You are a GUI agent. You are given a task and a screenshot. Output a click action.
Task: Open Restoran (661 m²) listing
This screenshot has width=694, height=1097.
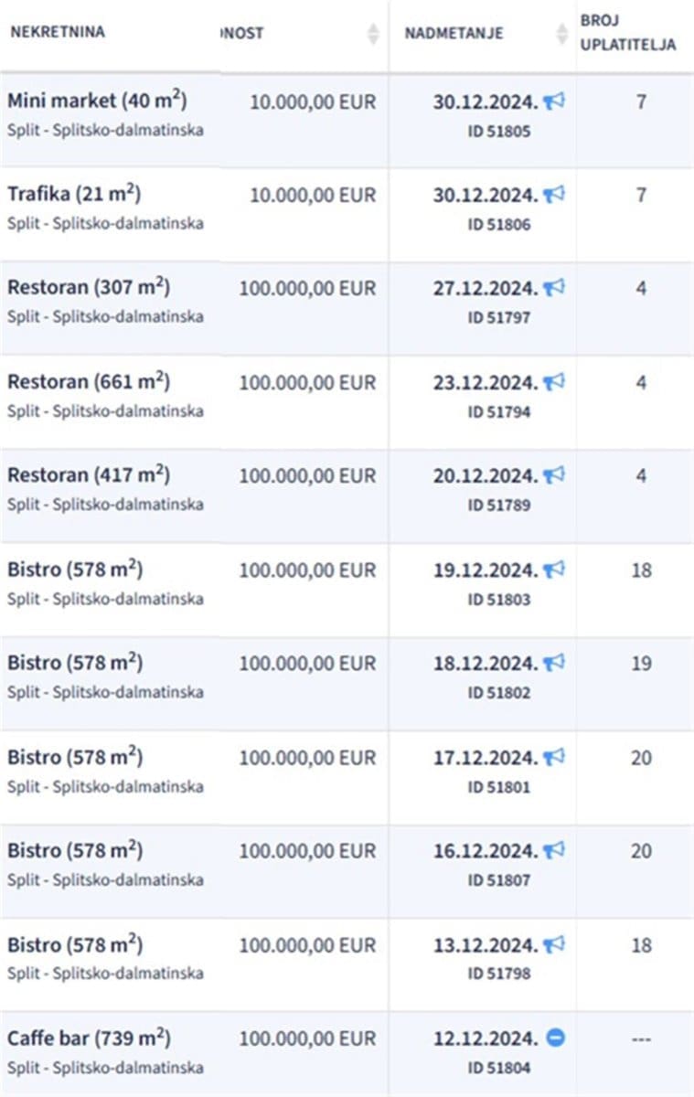click(x=89, y=381)
